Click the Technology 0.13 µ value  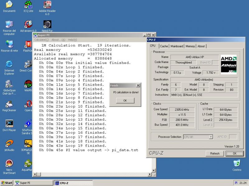point(177,73)
